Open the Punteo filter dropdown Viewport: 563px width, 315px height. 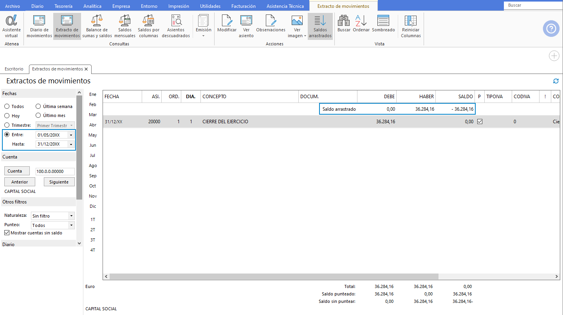(x=71, y=225)
